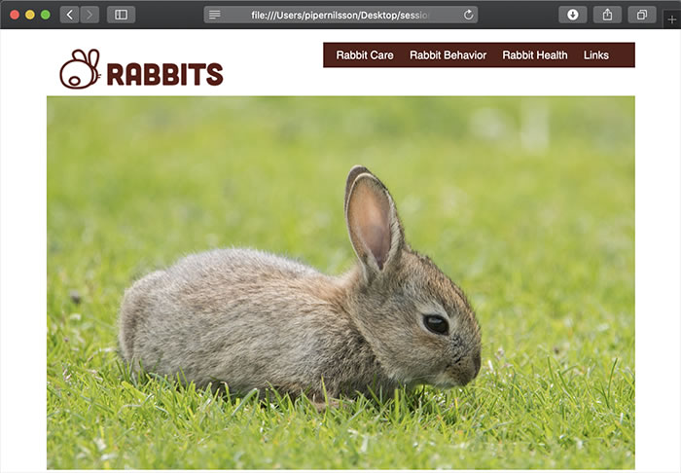Open the Rabbit Care menu item
The width and height of the screenshot is (681, 473).
click(365, 55)
